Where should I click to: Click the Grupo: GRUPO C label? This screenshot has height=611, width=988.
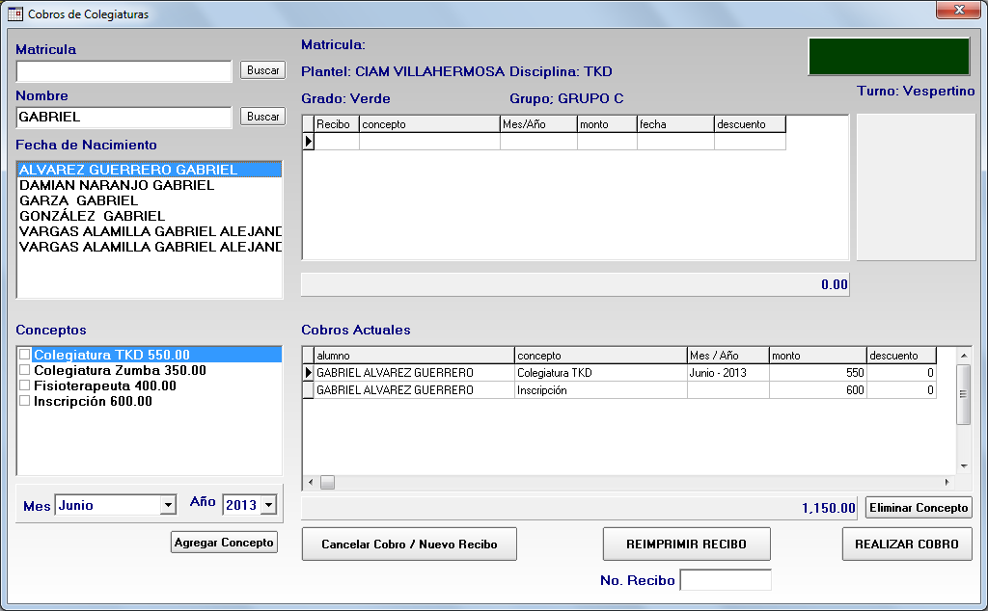point(566,99)
